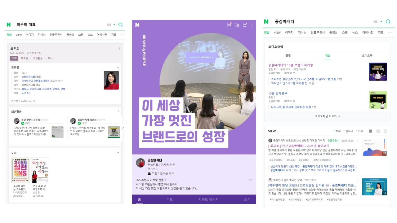The height and width of the screenshot is (223, 397).
Task: Select the timeline view icon in VIEW section
Action: (378, 131)
